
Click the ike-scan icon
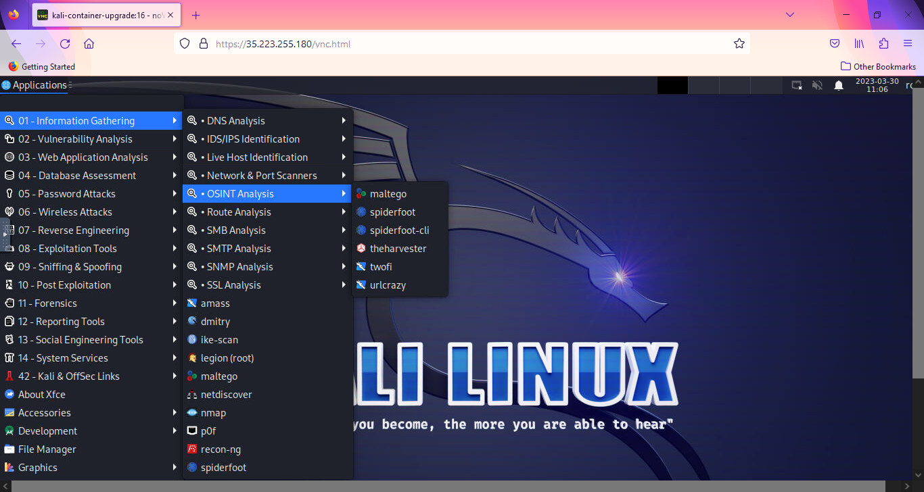192,340
